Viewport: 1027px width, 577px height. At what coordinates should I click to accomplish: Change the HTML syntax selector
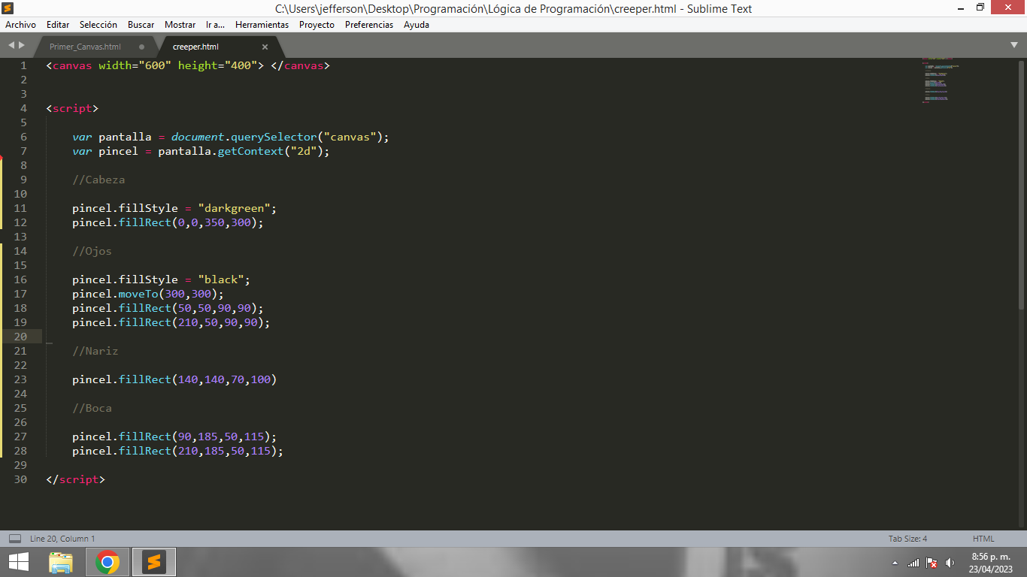983,539
